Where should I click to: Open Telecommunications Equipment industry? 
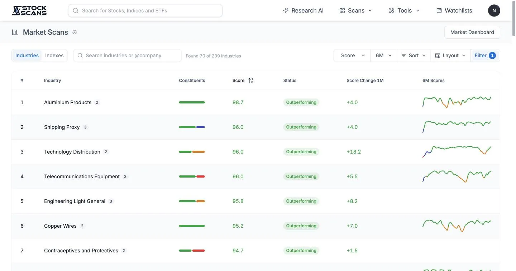click(x=82, y=176)
